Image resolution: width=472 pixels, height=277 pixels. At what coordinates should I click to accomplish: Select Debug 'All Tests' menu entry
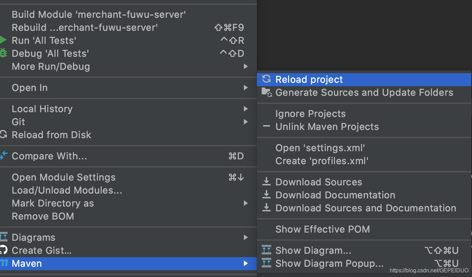128,53
